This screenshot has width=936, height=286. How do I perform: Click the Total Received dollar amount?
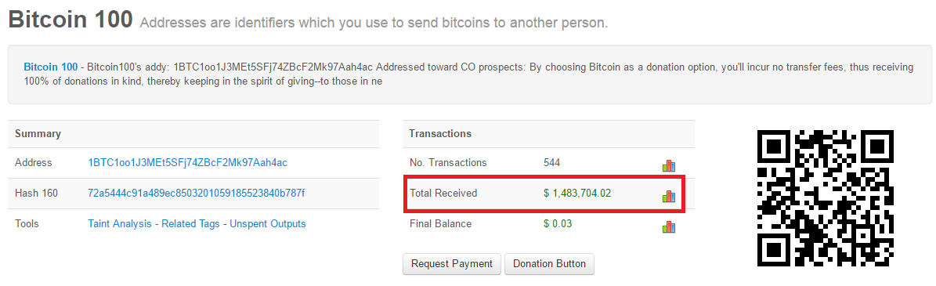point(577,193)
